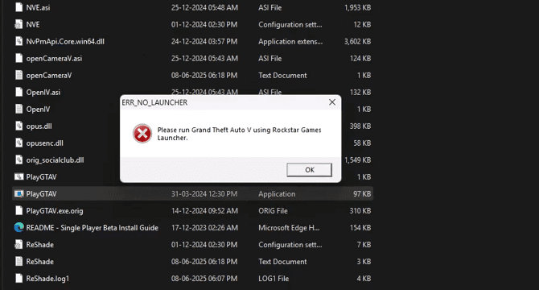539x290 pixels.
Task: Click the Rockstar Games Launcher error message
Action: [239, 134]
